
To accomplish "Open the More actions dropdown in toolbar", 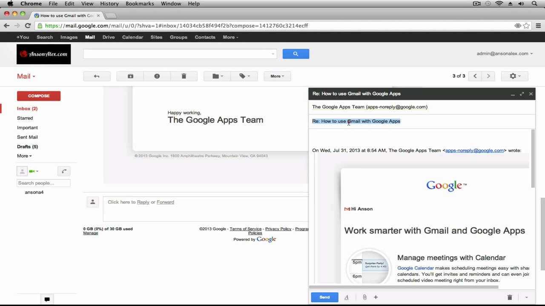I will 277,76.
